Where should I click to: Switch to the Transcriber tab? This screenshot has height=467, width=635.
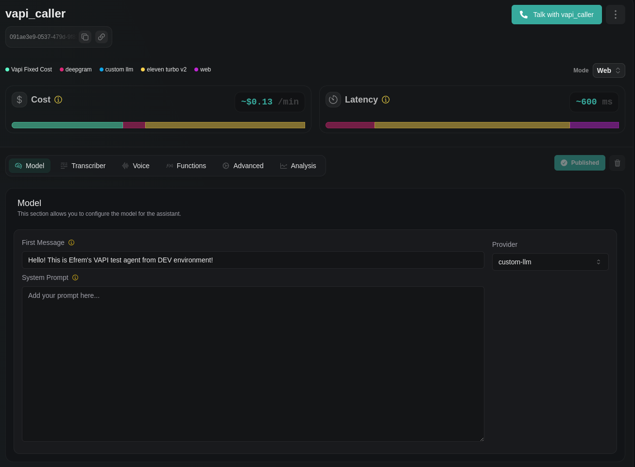(83, 166)
